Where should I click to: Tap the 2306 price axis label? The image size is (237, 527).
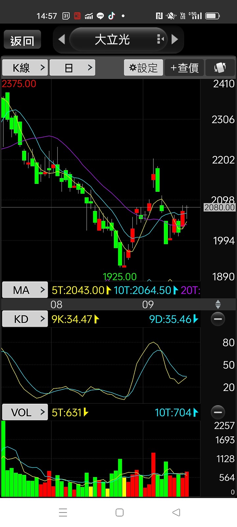coord(223,119)
